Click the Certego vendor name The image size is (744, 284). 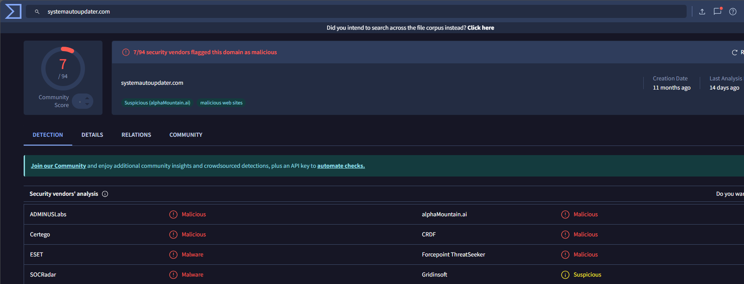(x=40, y=235)
